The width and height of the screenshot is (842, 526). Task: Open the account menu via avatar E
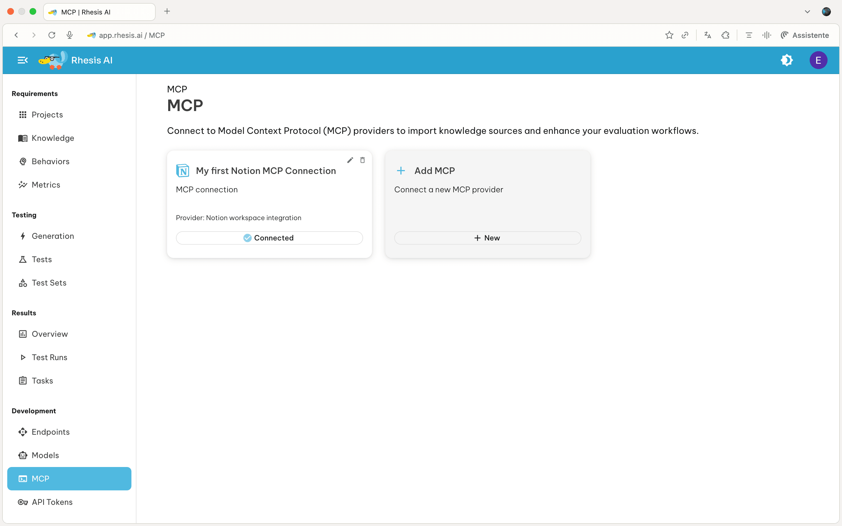[x=818, y=60]
